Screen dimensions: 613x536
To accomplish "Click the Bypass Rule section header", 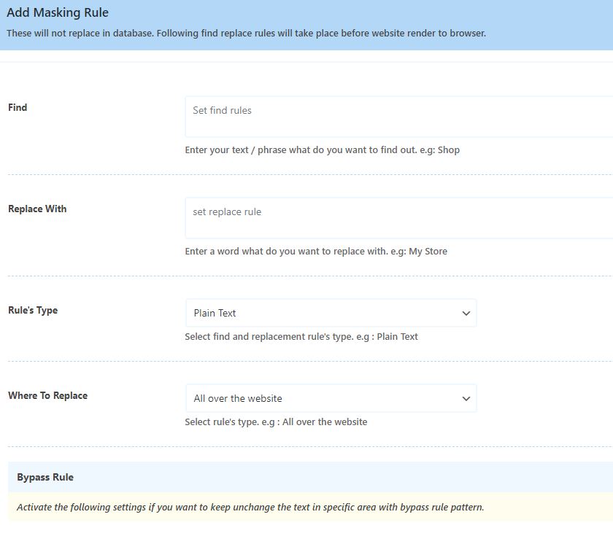I will (x=310, y=477).
